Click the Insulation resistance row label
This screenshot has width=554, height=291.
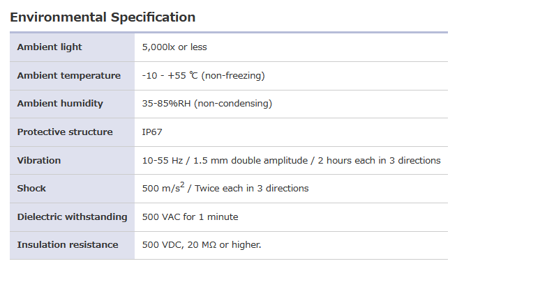click(x=68, y=245)
